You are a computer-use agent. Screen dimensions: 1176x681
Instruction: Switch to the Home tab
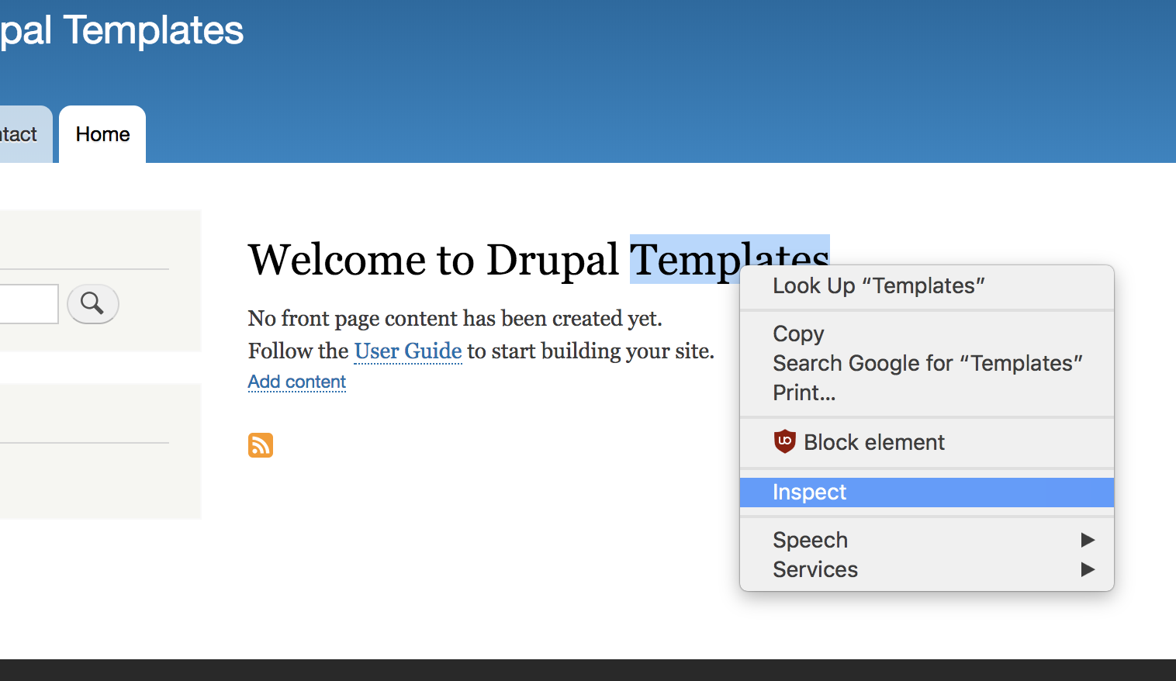coord(102,134)
